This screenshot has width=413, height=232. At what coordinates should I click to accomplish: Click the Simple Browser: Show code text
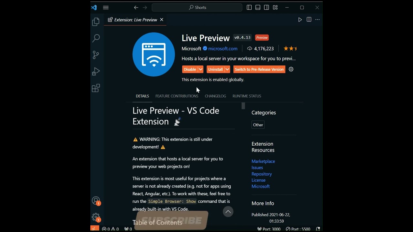click(x=172, y=201)
